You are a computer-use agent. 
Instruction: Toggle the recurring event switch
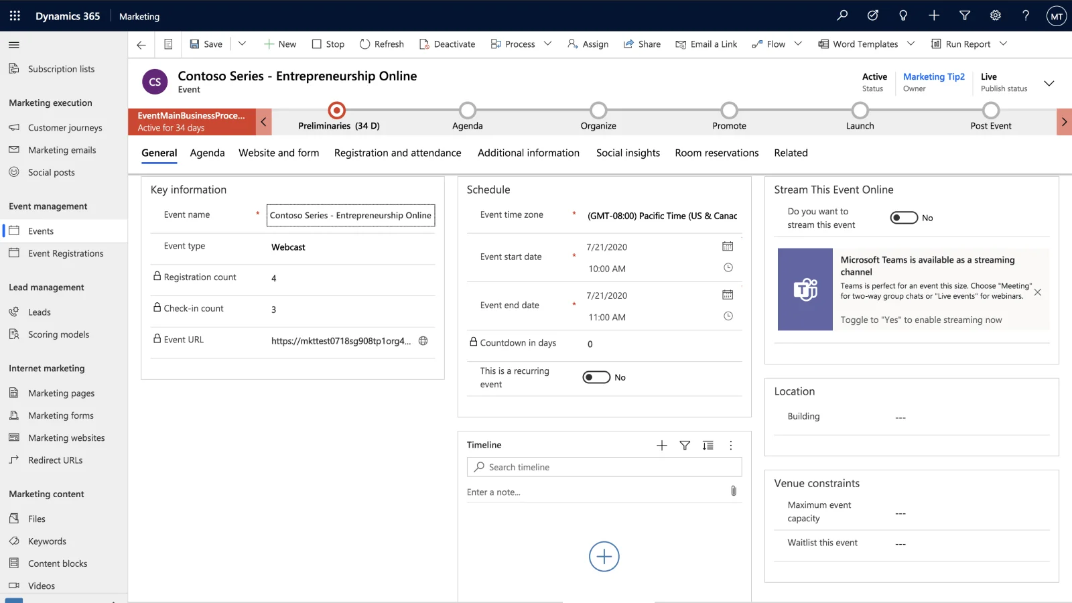point(596,377)
